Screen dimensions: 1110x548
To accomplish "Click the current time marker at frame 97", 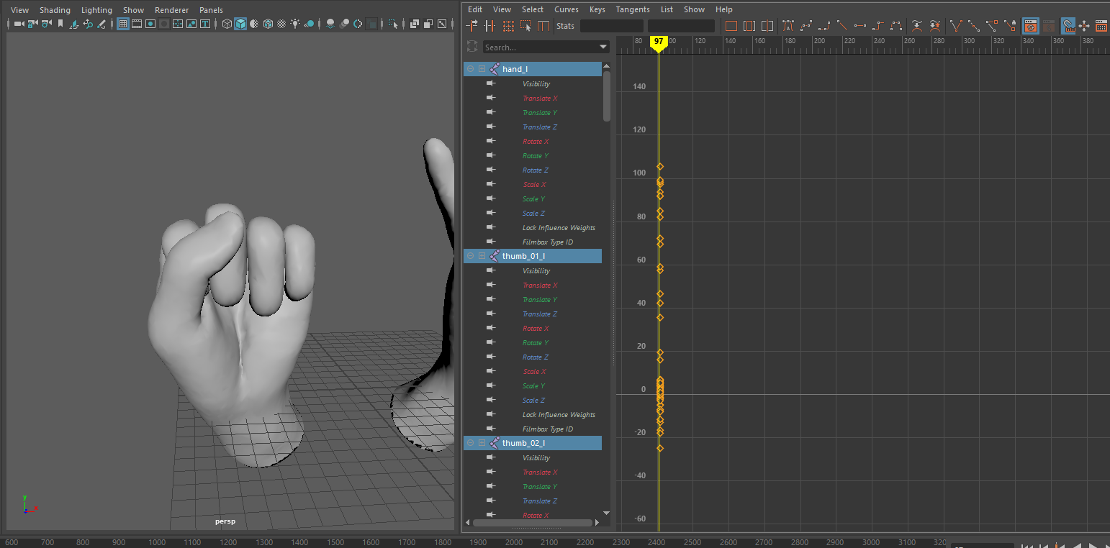I will (659, 42).
